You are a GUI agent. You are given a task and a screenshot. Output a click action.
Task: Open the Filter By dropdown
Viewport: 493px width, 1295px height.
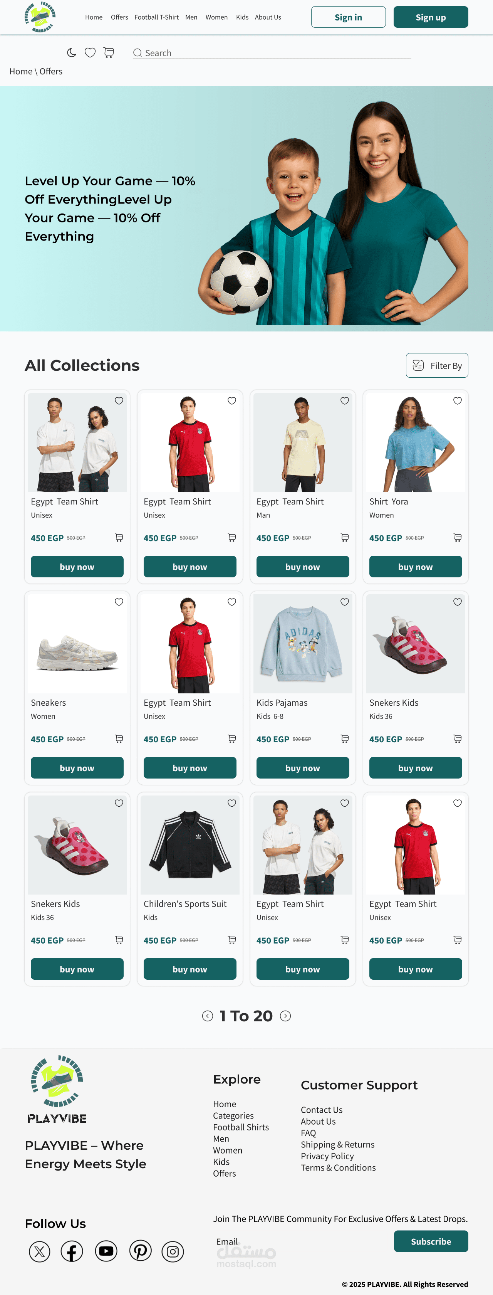pyautogui.click(x=437, y=365)
